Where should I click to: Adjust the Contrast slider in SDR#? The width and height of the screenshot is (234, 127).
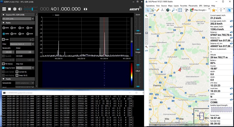pos(138,49)
